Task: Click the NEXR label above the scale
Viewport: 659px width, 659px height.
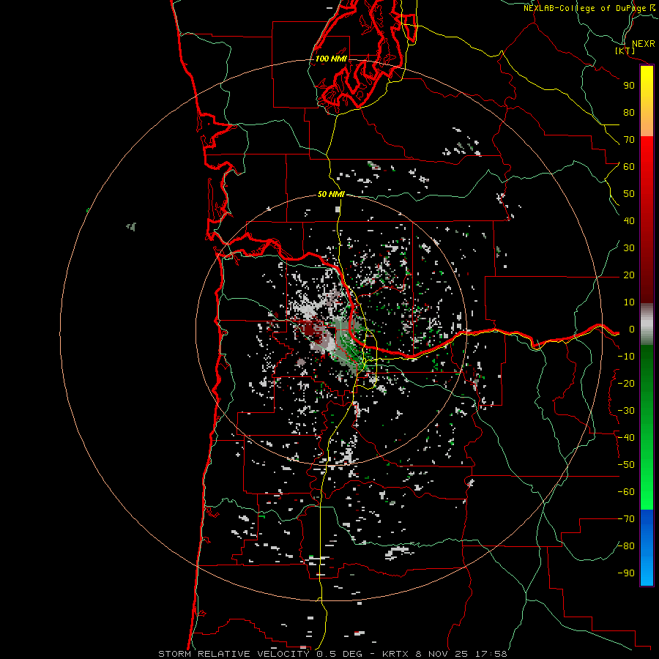Action: click(643, 44)
